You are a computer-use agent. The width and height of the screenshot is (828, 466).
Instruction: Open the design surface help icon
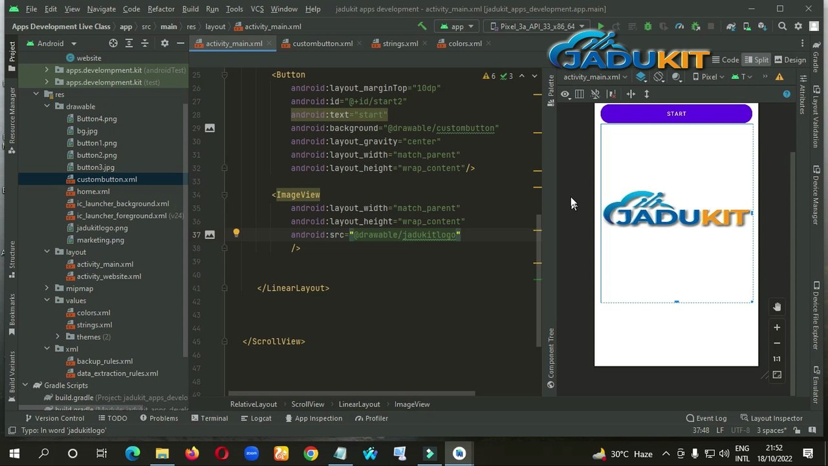click(787, 94)
